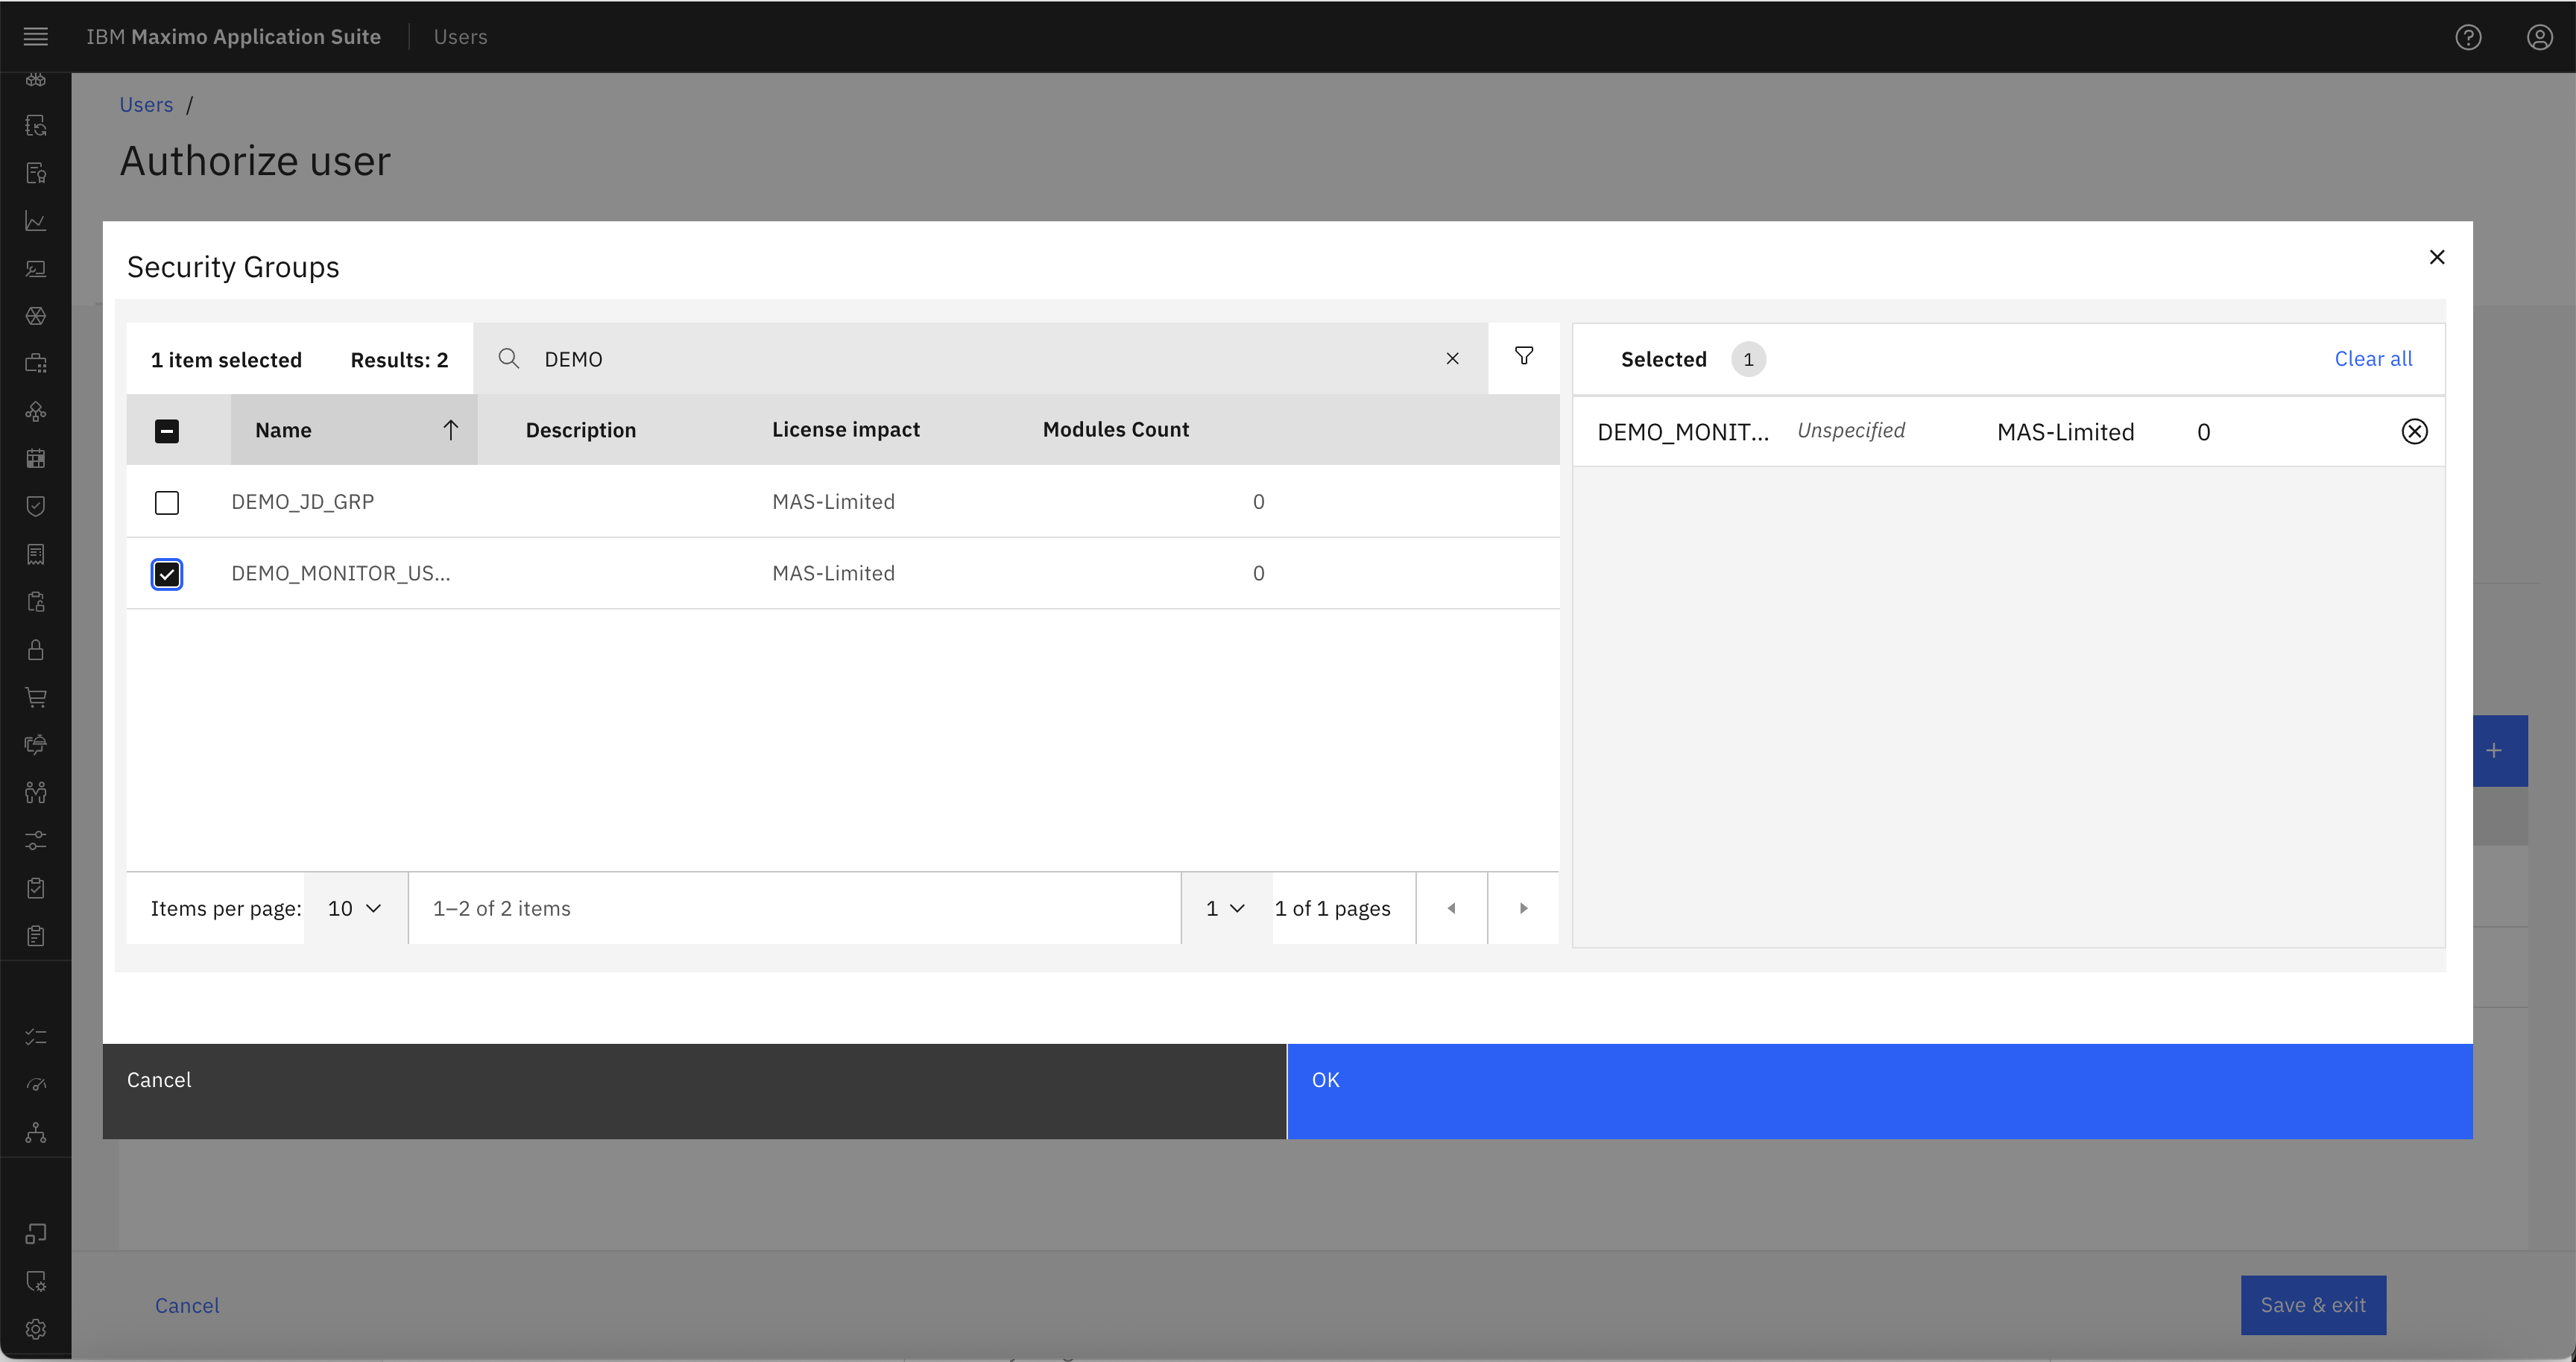Open the overlapping squares sidebar icon

coord(36,1234)
